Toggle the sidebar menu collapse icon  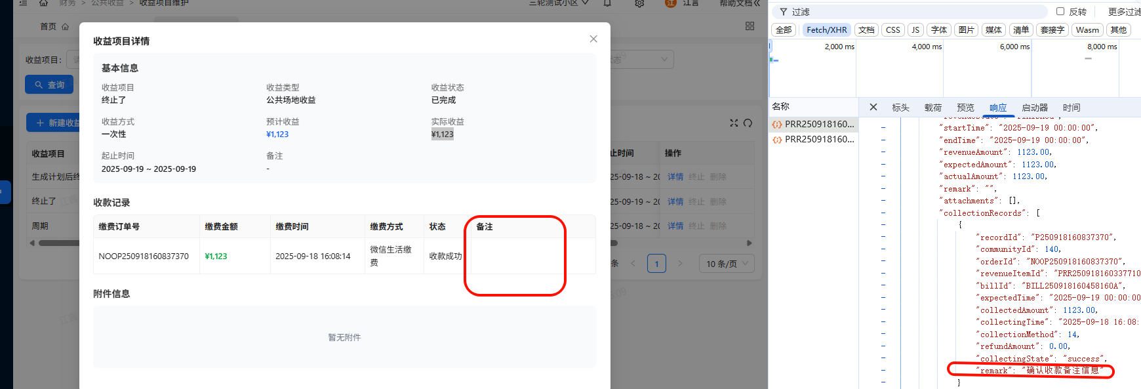coord(23,3)
